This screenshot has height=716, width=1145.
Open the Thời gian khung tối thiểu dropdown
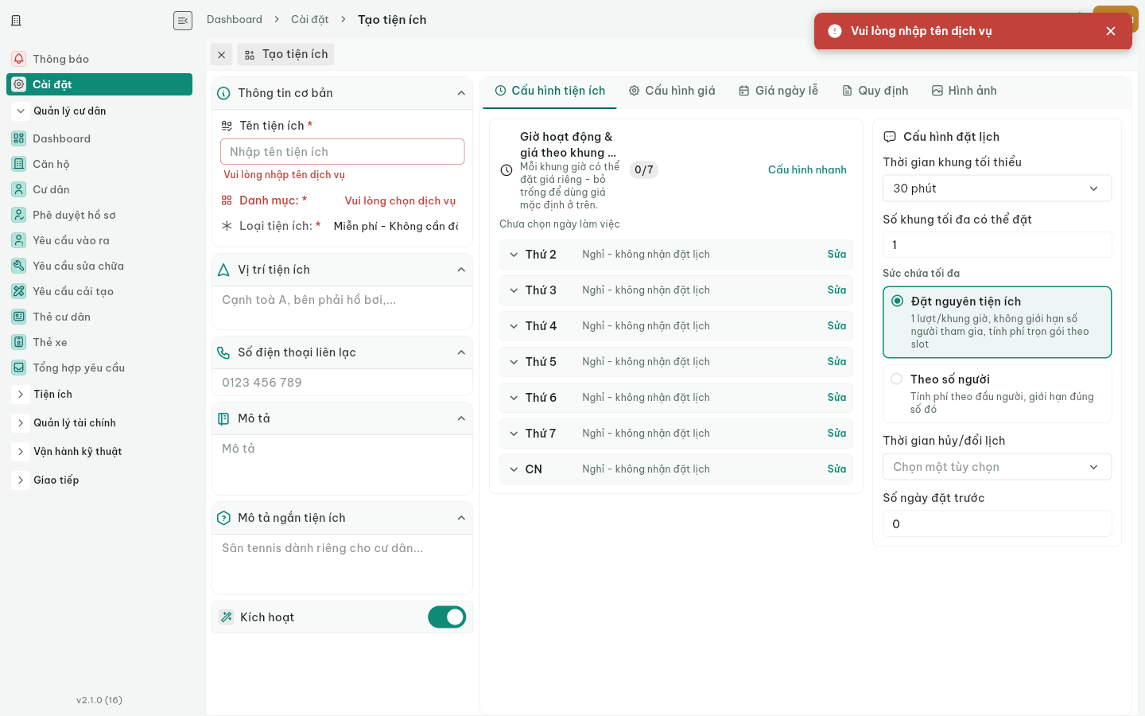click(x=997, y=189)
